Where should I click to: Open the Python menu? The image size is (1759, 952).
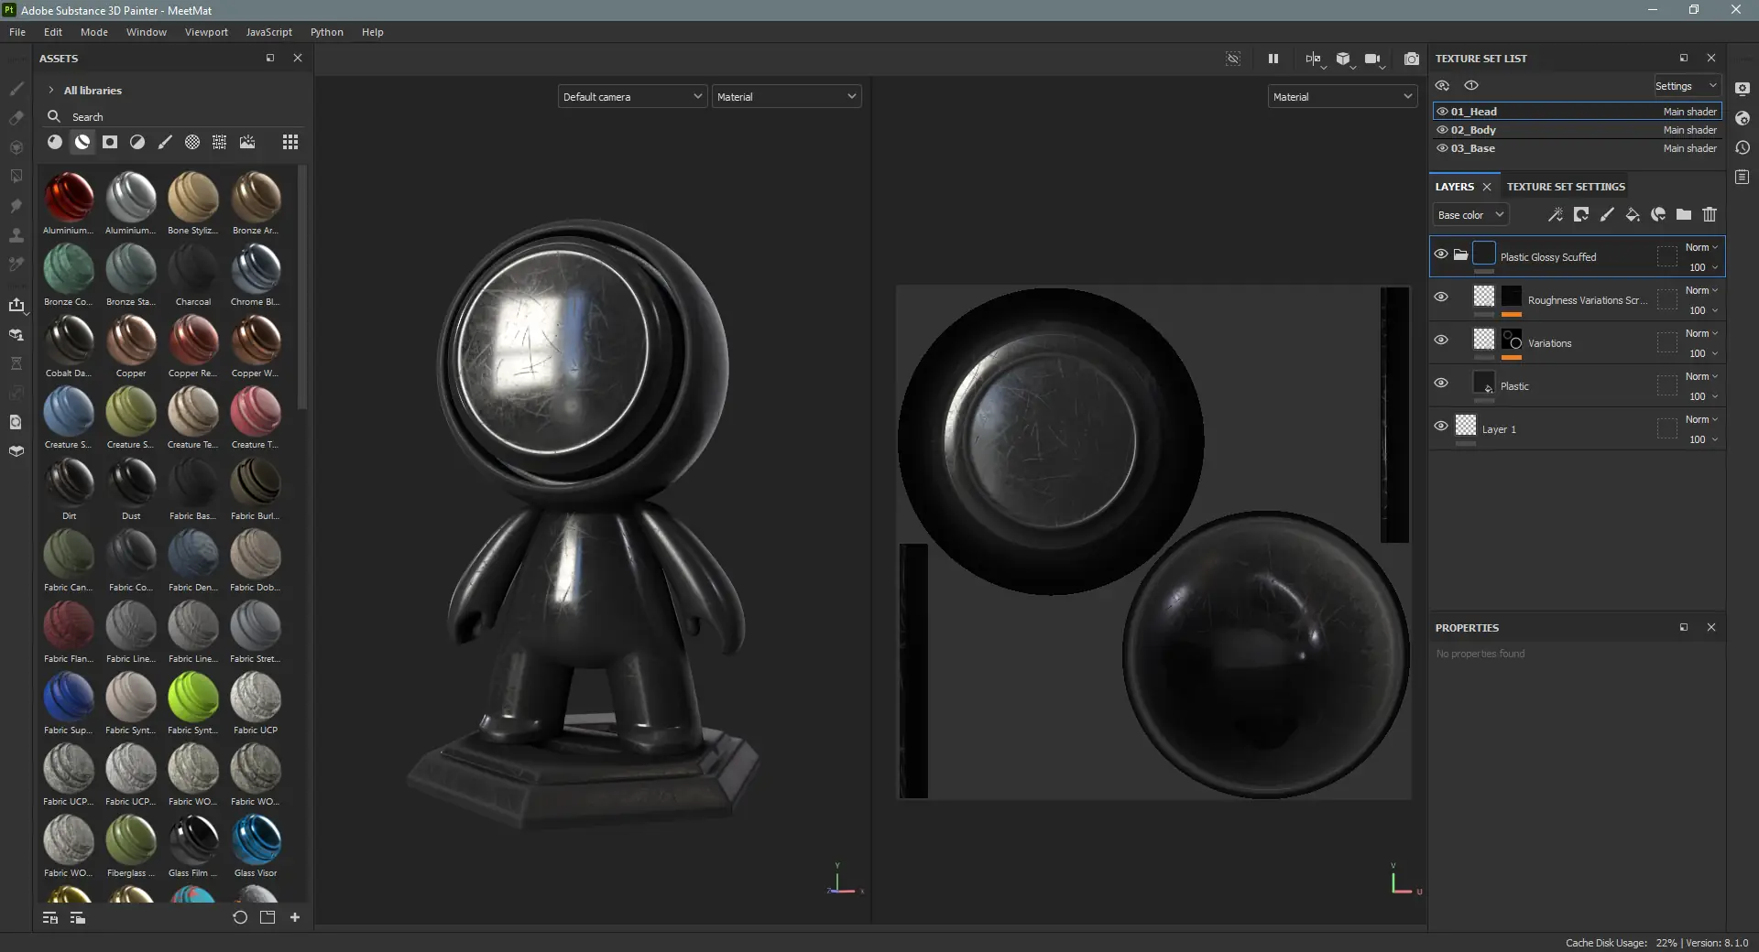(x=327, y=32)
